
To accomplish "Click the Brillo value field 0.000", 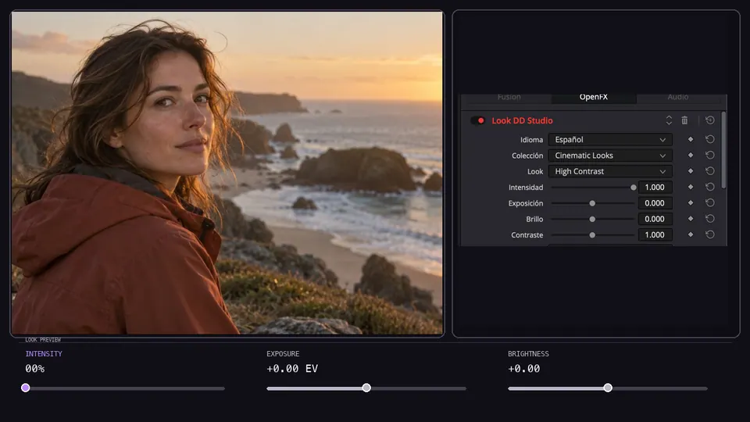I will pos(655,219).
